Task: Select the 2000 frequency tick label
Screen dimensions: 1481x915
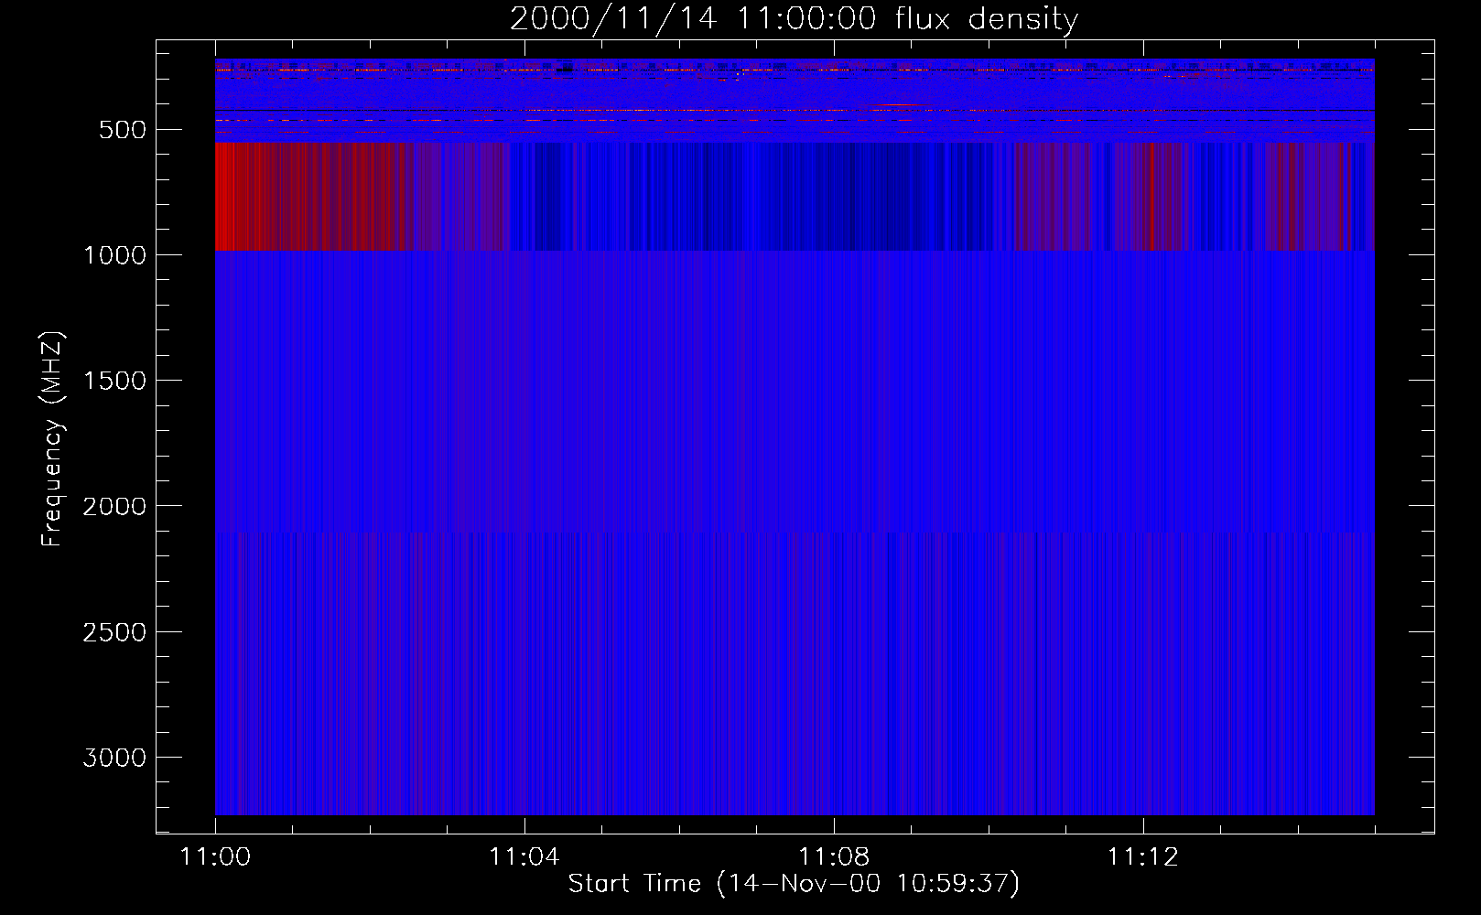Action: [x=114, y=507]
